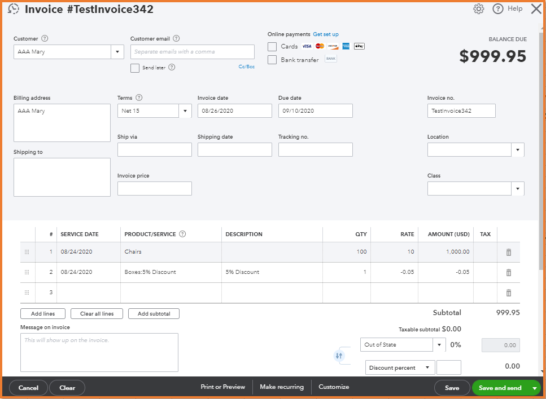Click the American Express logo
The height and width of the screenshot is (399, 546).
pos(346,46)
